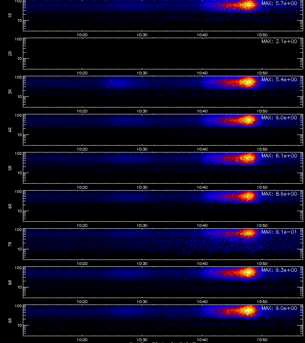Click the 10:50 tick label under panel 4R

(262, 149)
